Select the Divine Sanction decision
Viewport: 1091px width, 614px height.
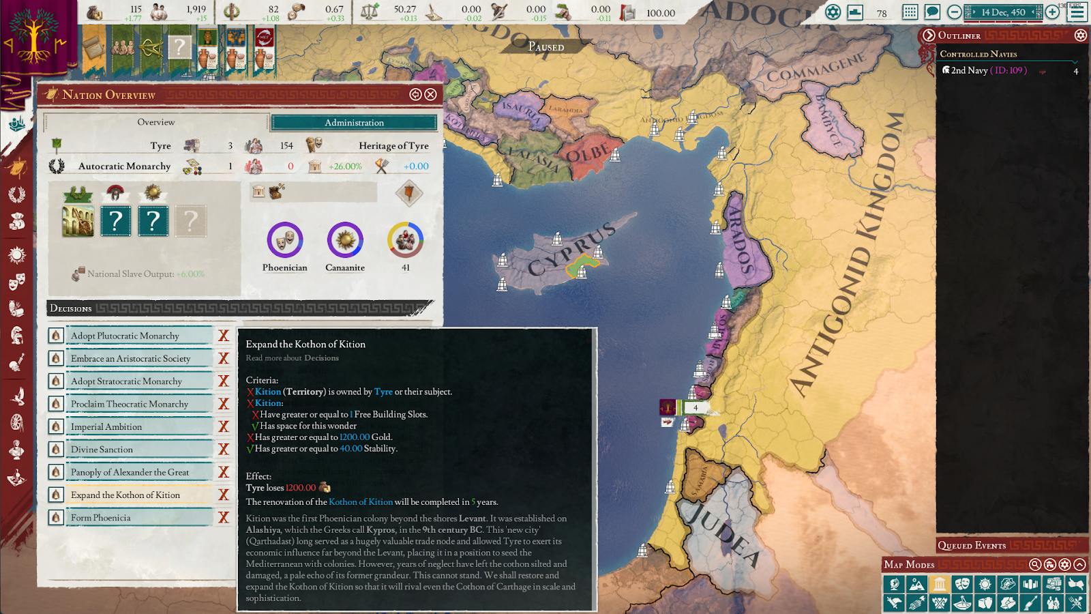pyautogui.click(x=139, y=449)
